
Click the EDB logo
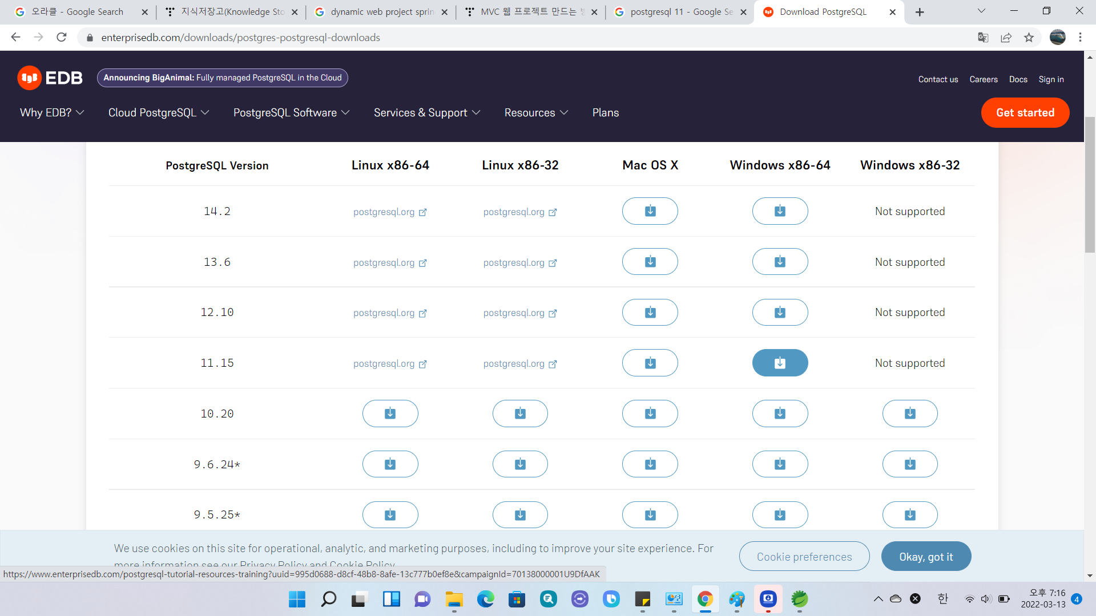(50, 78)
